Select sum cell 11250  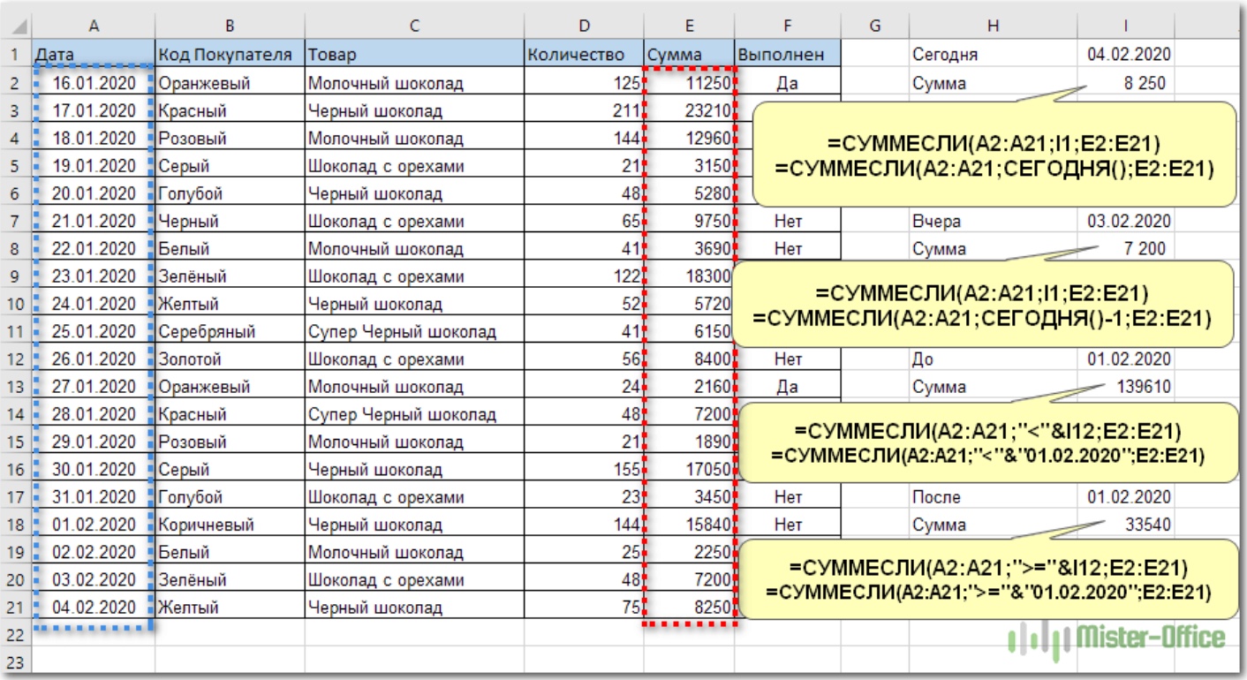tap(689, 83)
